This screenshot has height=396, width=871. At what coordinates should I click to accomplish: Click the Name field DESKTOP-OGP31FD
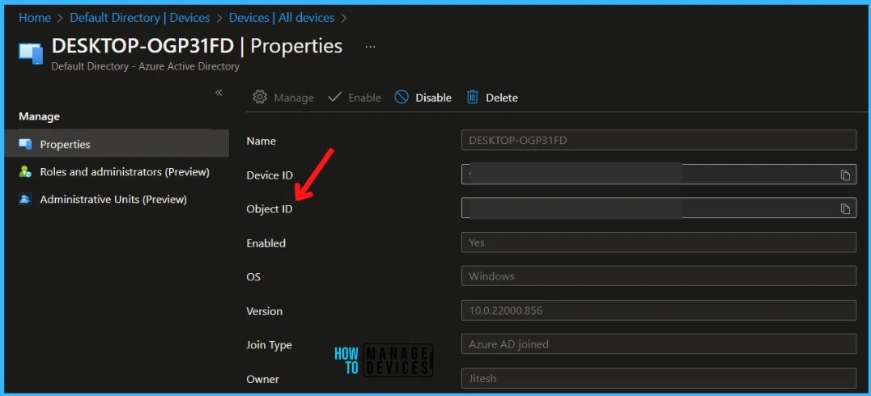click(659, 141)
